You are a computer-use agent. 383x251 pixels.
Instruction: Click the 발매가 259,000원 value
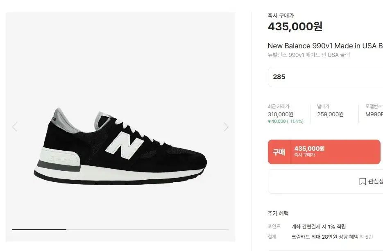(330, 114)
